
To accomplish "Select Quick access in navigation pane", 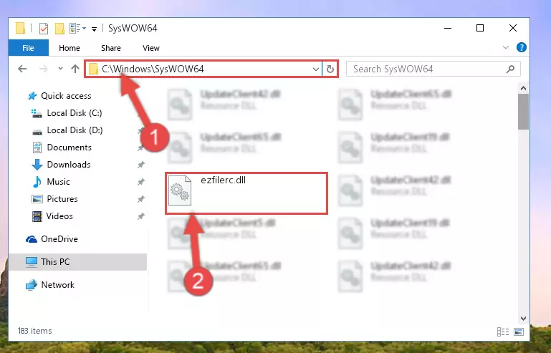I will 66,95.
